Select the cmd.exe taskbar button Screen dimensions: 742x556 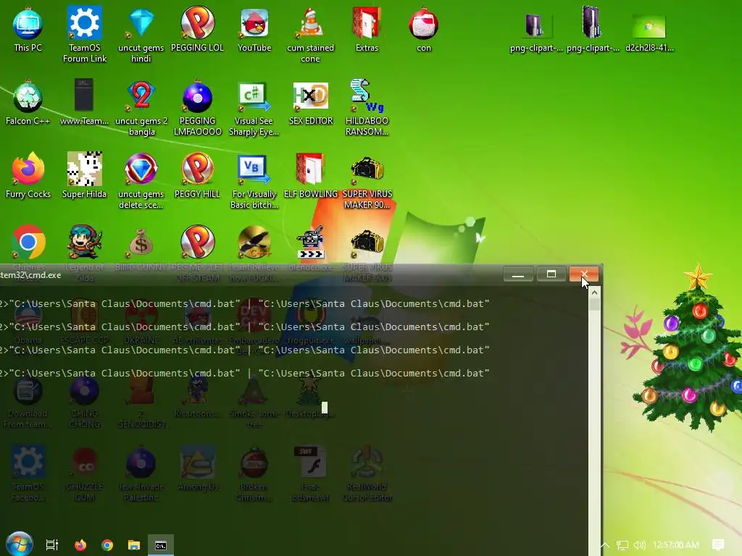[x=161, y=545]
